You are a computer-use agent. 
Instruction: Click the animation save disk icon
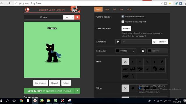pos(154,42)
